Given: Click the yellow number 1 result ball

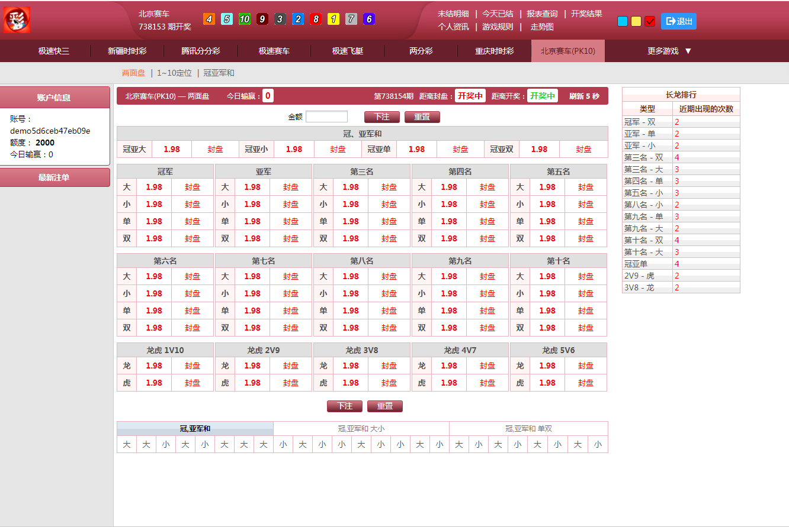Looking at the screenshot, I should [333, 20].
